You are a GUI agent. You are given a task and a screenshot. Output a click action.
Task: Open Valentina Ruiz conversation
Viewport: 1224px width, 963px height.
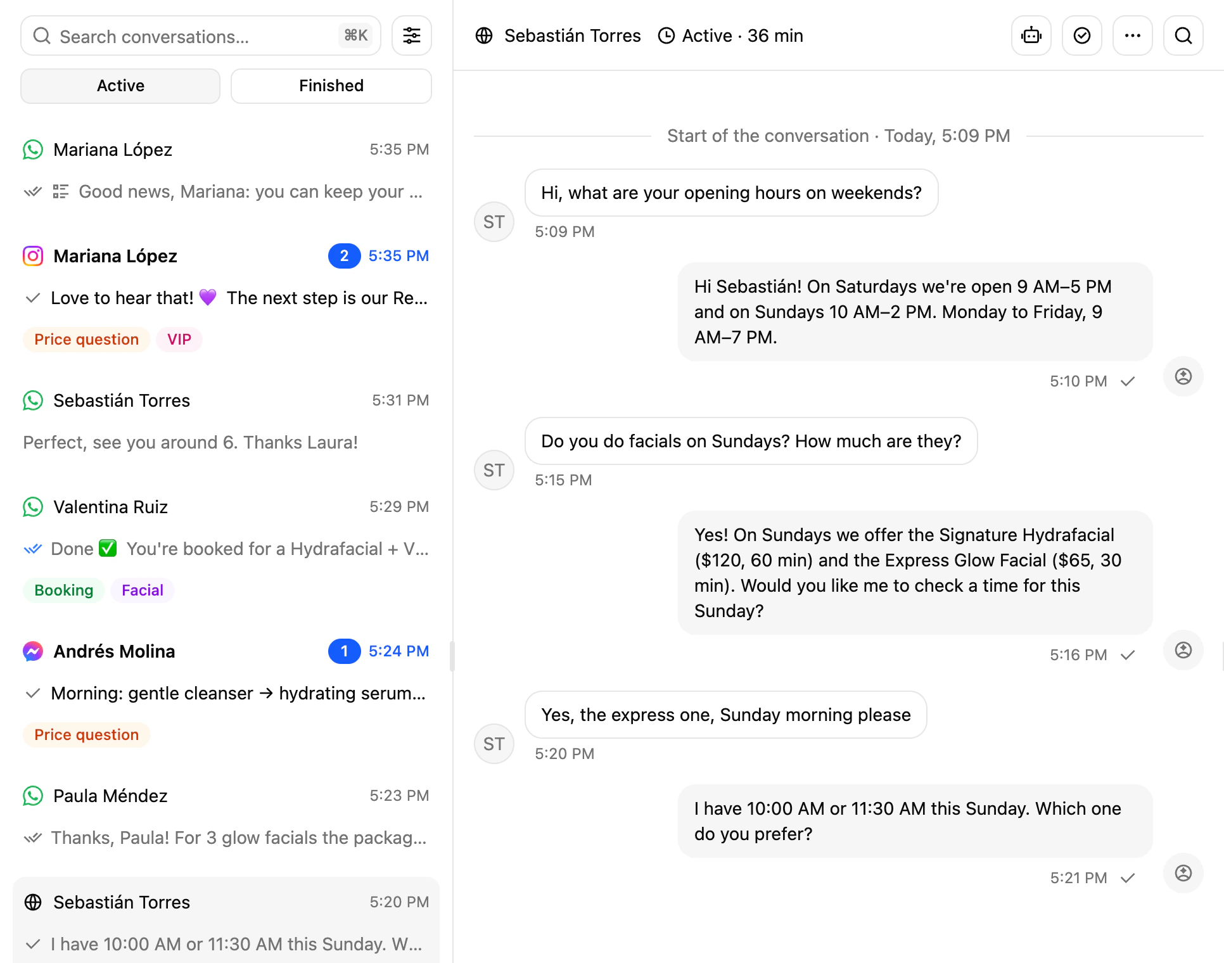coord(226,549)
